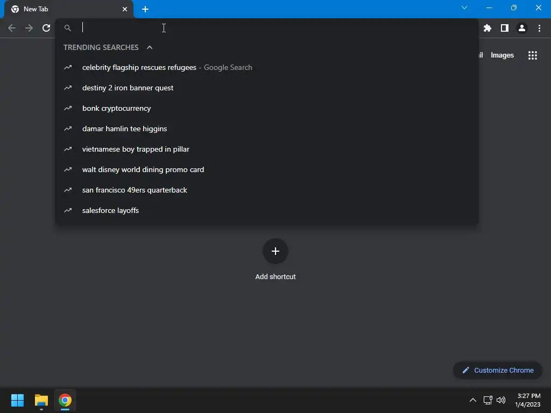Restore down the Chrome window
Screen dimensions: 551x413
514,8
